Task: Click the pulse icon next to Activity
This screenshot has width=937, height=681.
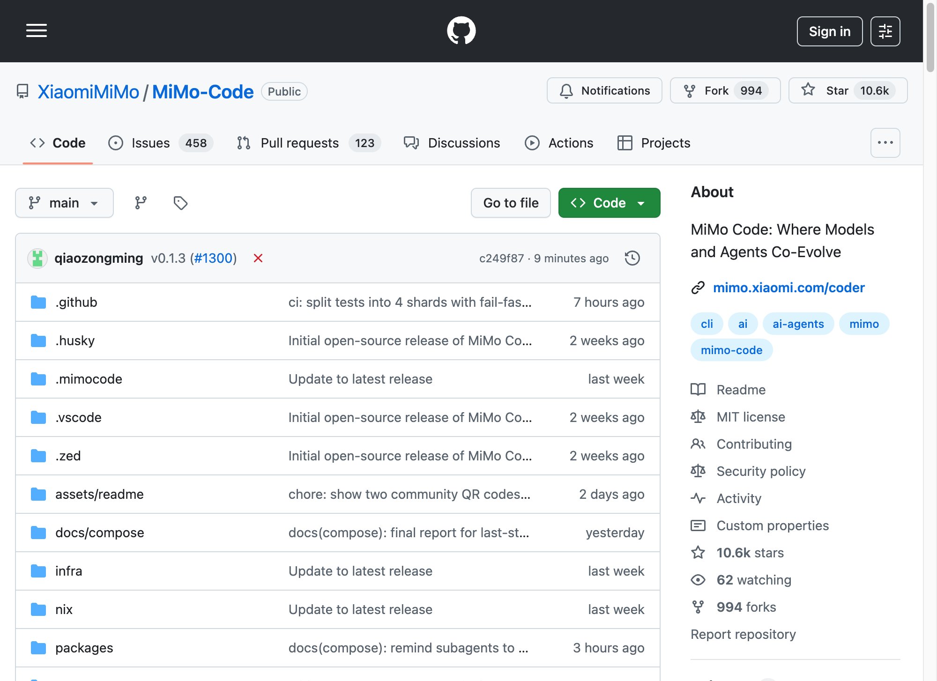Action: (698, 498)
